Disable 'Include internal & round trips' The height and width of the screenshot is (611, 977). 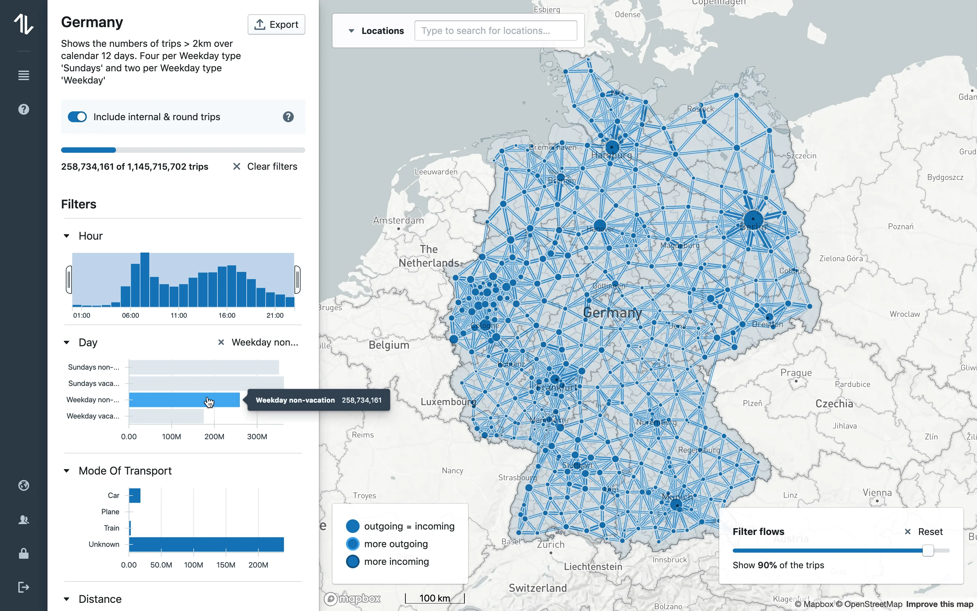(77, 117)
